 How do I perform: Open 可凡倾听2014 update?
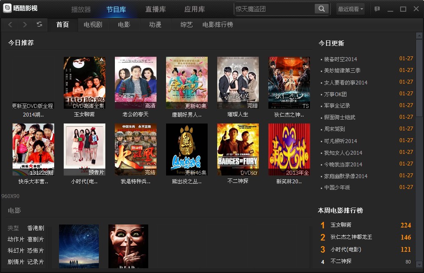click(x=340, y=141)
